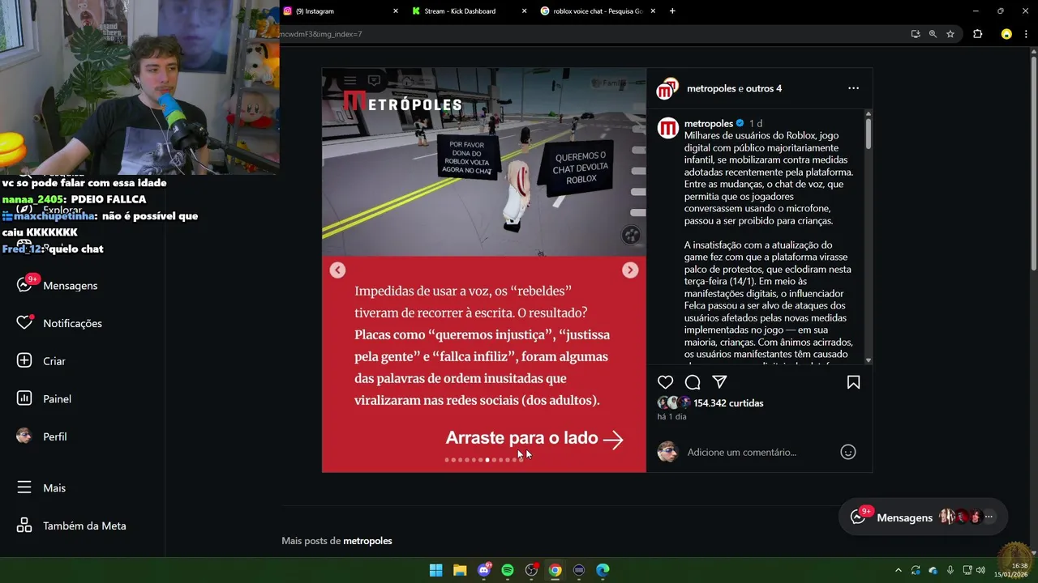This screenshot has width=1038, height=583.
Task: Click the address bar URL field
Action: (592, 34)
